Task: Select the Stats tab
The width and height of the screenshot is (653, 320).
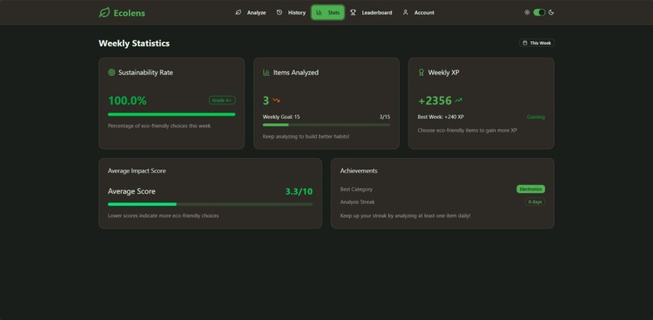Action: point(328,12)
